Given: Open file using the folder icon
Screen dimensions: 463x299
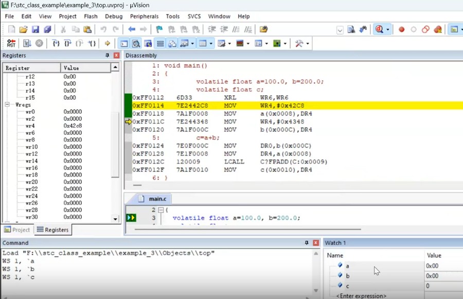Looking at the screenshot, I should pyautogui.click(x=24, y=30).
